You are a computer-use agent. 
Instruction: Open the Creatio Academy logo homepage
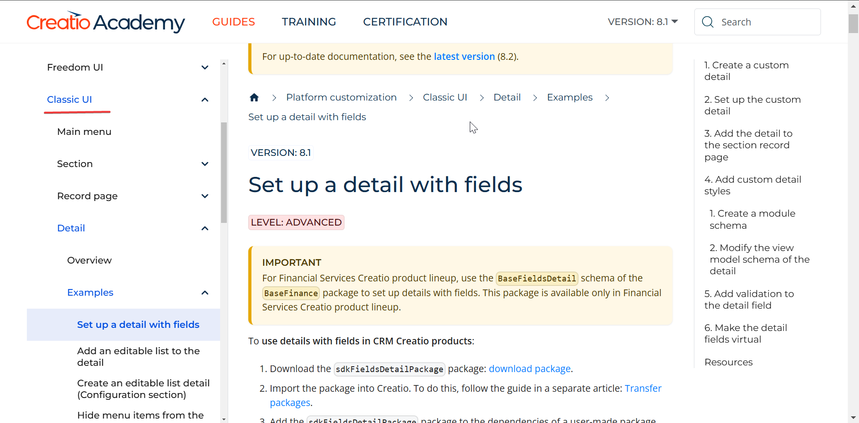click(x=106, y=22)
